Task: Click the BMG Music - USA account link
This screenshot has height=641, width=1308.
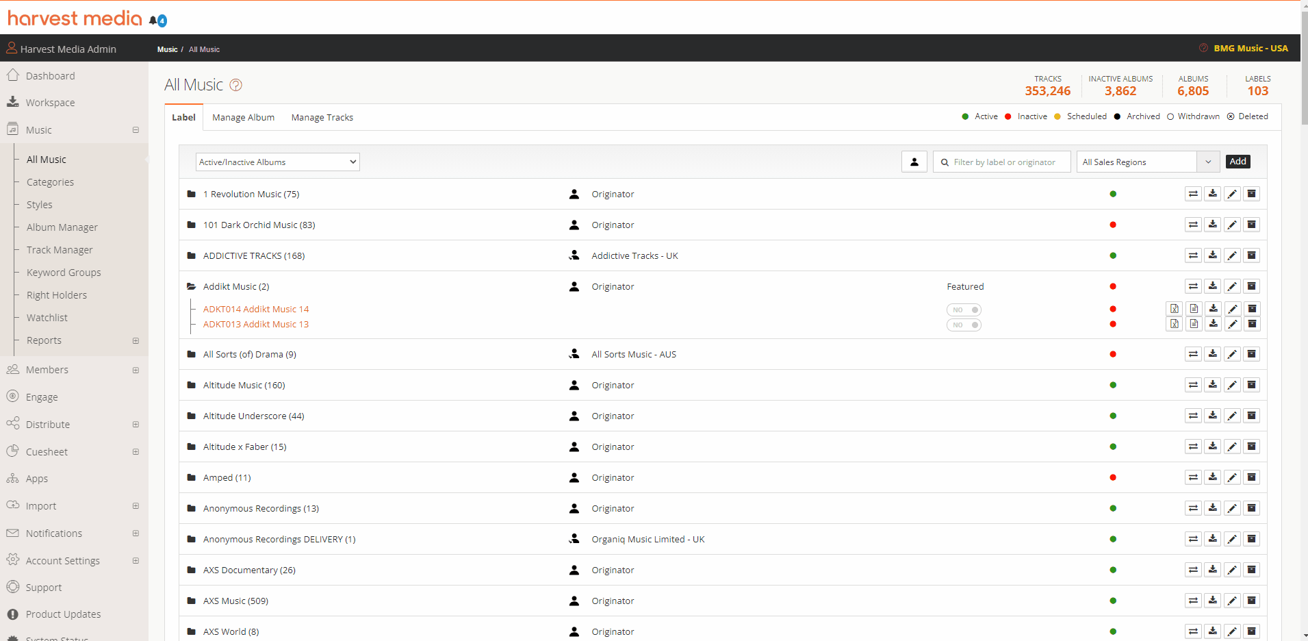Action: pos(1251,48)
